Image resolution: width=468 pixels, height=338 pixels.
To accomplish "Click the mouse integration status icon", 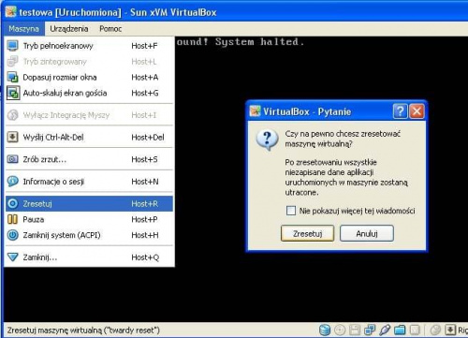I will pyautogui.click(x=435, y=330).
